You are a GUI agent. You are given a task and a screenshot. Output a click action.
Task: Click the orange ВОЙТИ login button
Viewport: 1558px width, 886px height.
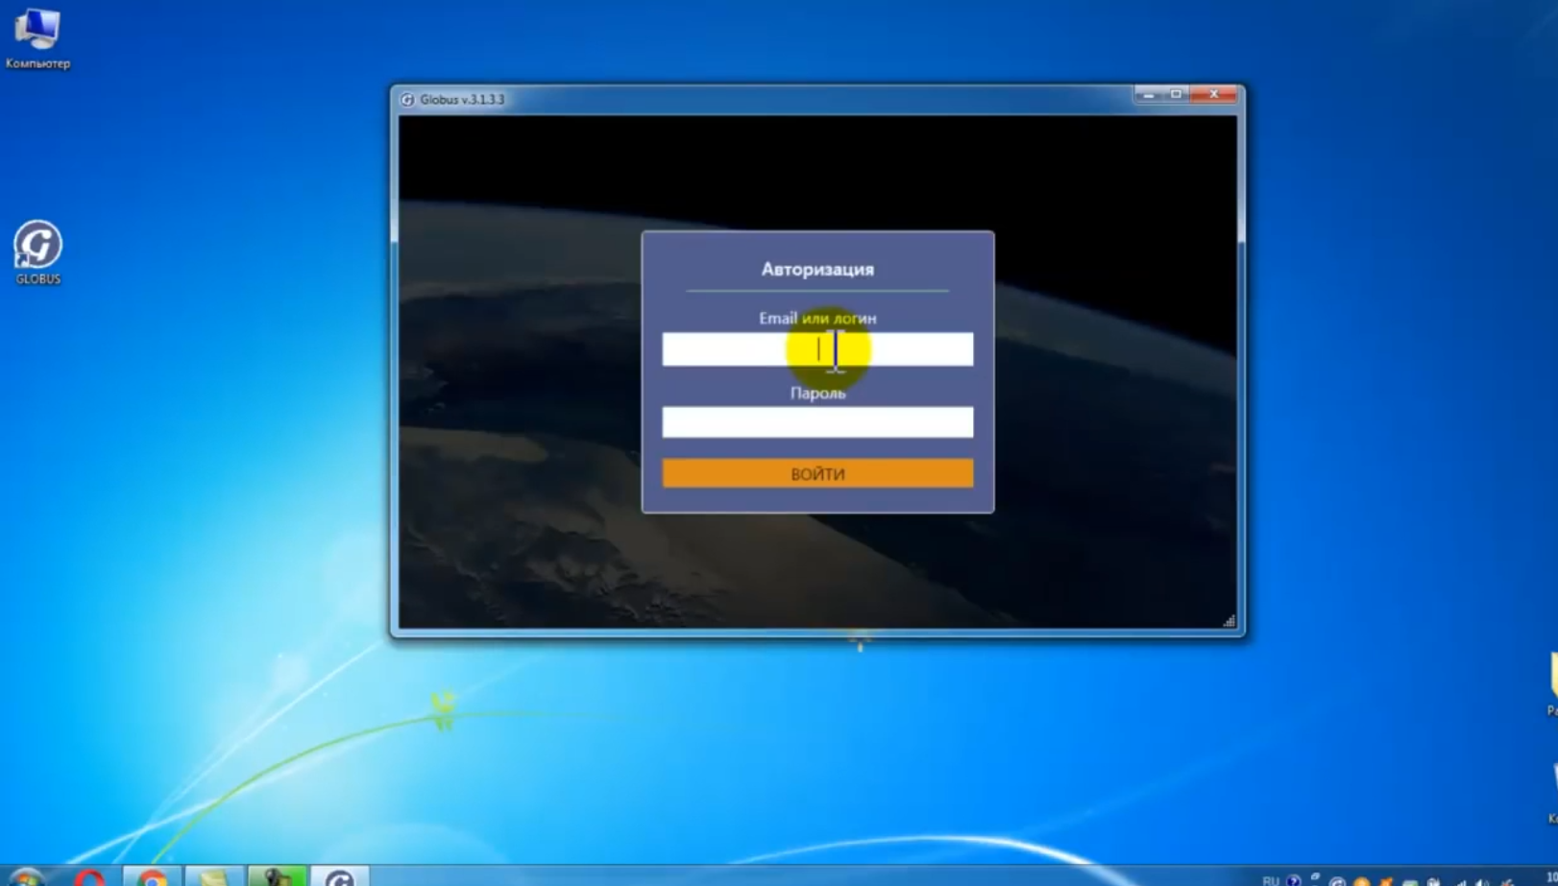coord(817,473)
